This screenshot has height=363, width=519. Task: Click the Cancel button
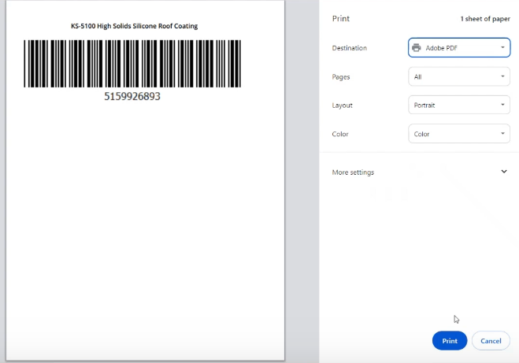pyautogui.click(x=491, y=340)
